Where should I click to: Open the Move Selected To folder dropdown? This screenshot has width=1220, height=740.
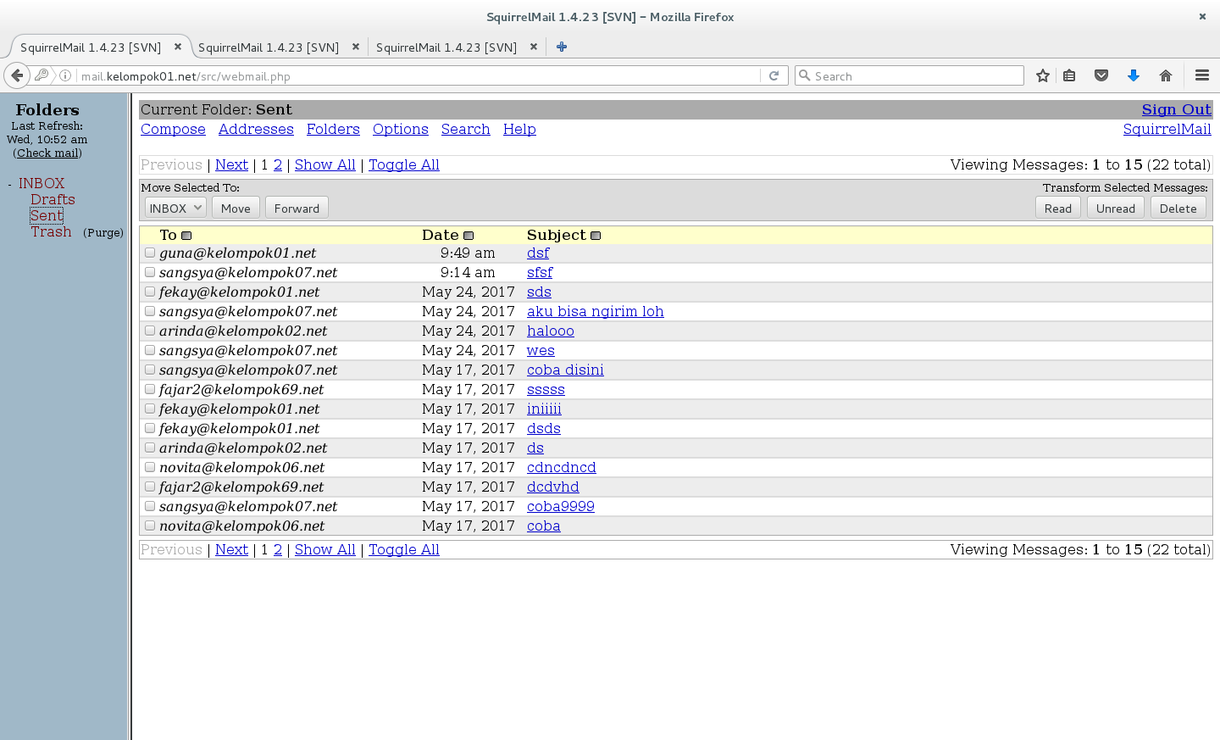click(175, 207)
